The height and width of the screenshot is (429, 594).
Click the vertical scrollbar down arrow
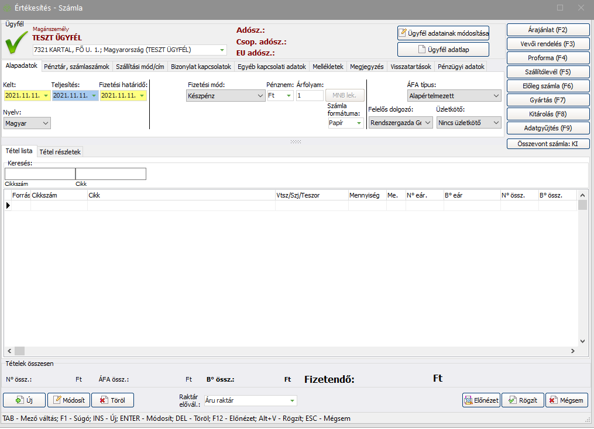tap(582, 341)
